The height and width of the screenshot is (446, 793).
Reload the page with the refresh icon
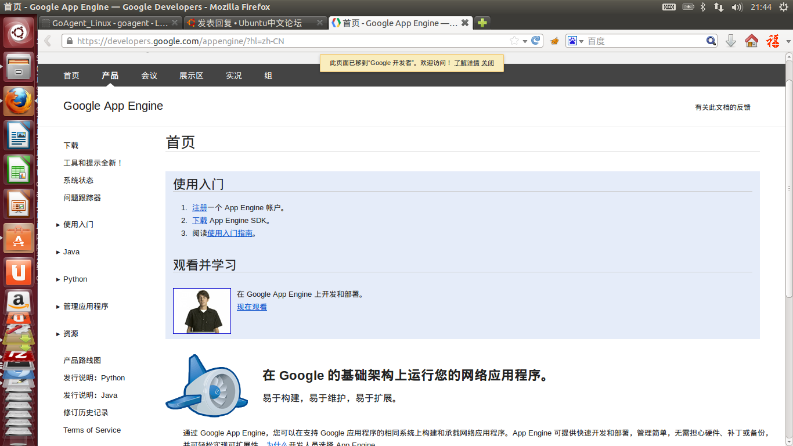click(536, 41)
